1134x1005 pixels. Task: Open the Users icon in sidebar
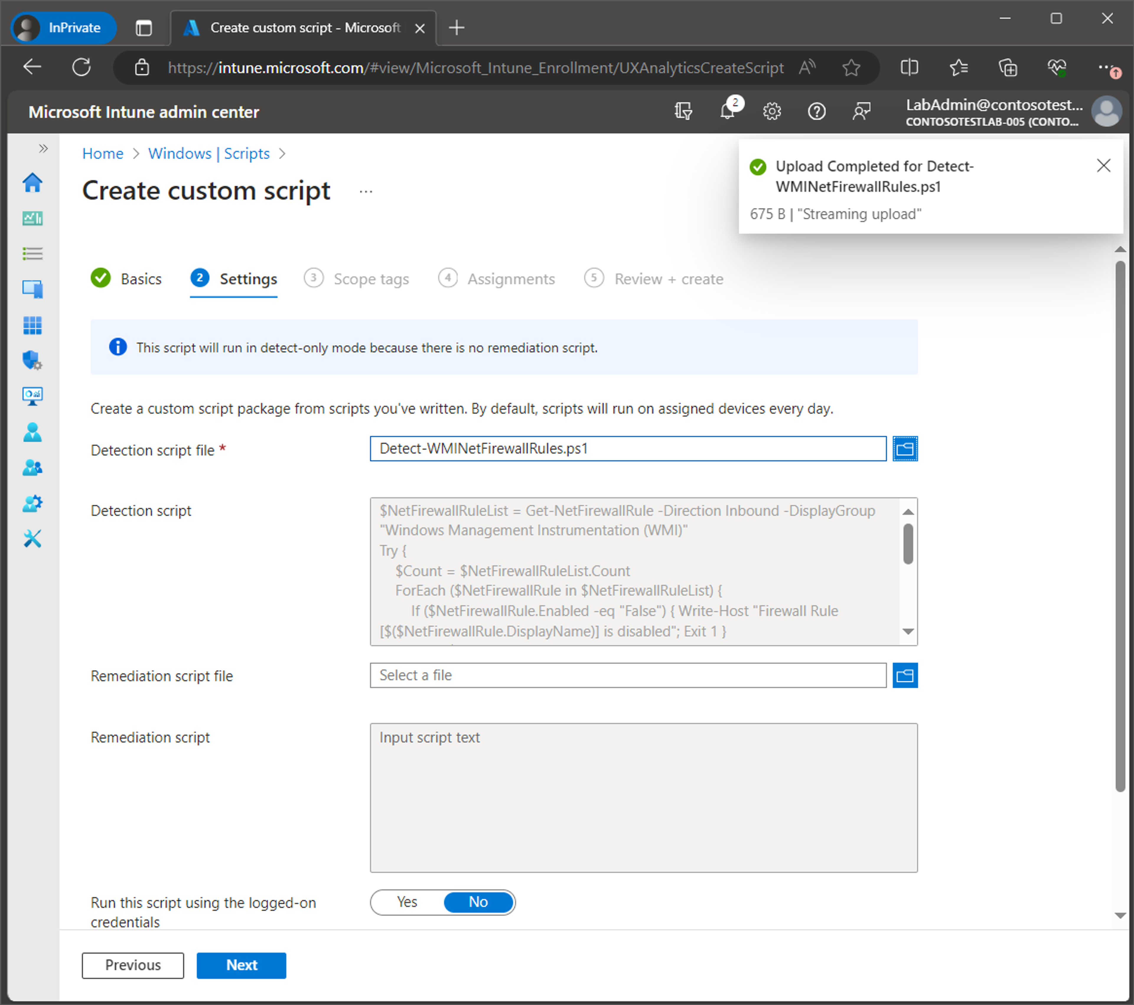(x=32, y=432)
